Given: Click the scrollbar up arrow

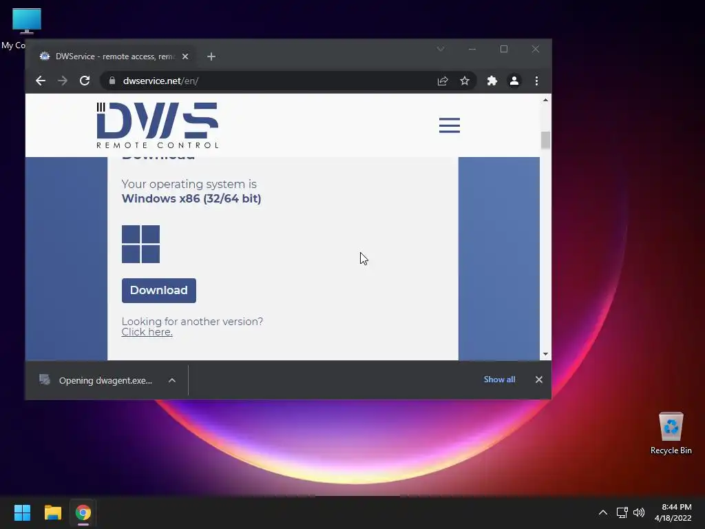Looking at the screenshot, I should 545,101.
